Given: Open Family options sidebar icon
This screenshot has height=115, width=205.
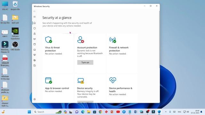Looking at the screenshot, I should click(35, 60).
